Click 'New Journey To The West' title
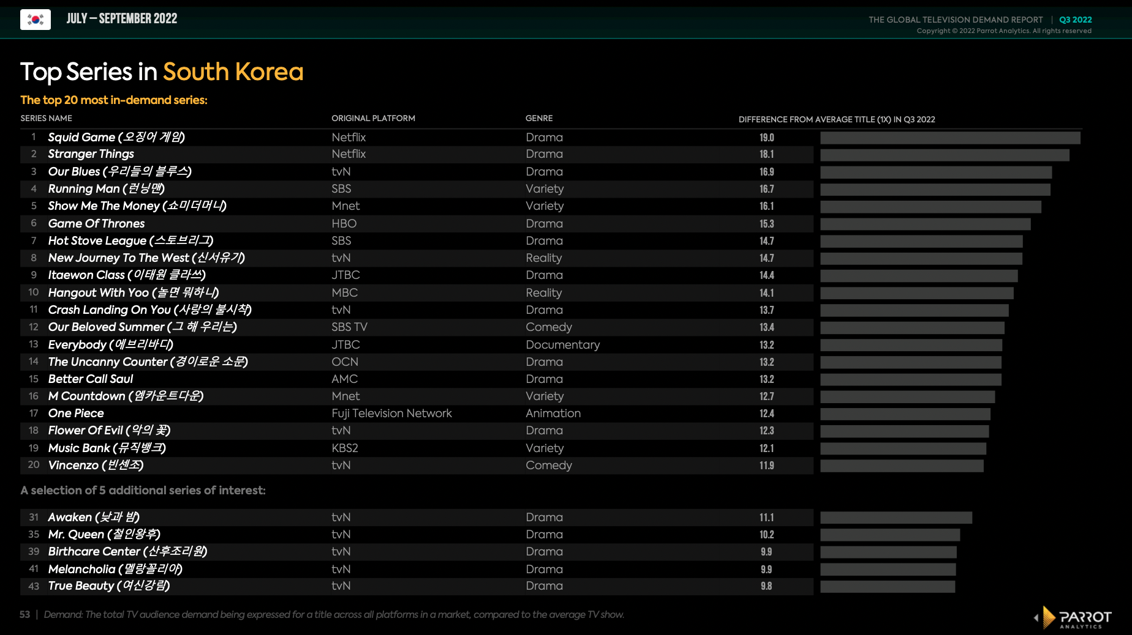This screenshot has height=635, width=1132. 146,258
